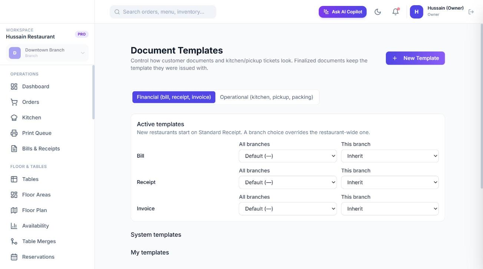Viewport: 483px width, 269px height.
Task: Click the Floor Plan map icon
Action: 14,210
